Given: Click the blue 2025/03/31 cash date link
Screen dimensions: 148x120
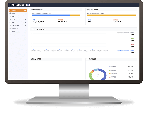Looking at the screenshot, I should coord(126,51).
